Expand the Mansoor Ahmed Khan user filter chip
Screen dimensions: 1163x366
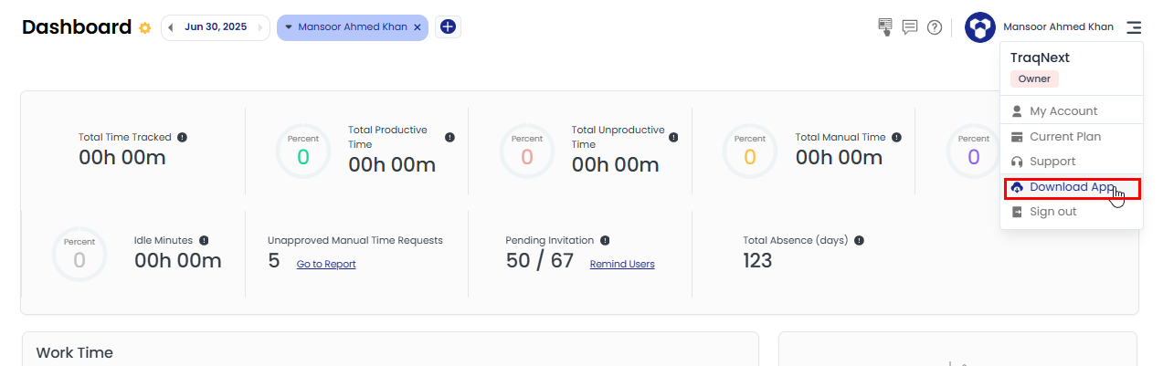tap(289, 27)
